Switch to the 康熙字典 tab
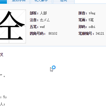The width and height of the screenshot is (106, 106). [19, 2]
